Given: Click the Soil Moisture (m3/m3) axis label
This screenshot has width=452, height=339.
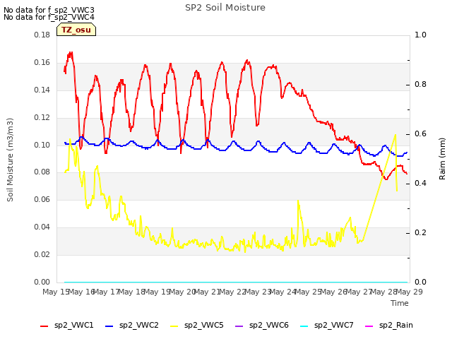Looking at the screenshot, I should click(x=10, y=160).
